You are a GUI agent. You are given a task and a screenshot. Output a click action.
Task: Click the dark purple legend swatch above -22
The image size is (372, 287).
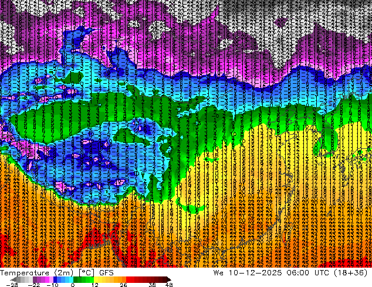[35, 279]
